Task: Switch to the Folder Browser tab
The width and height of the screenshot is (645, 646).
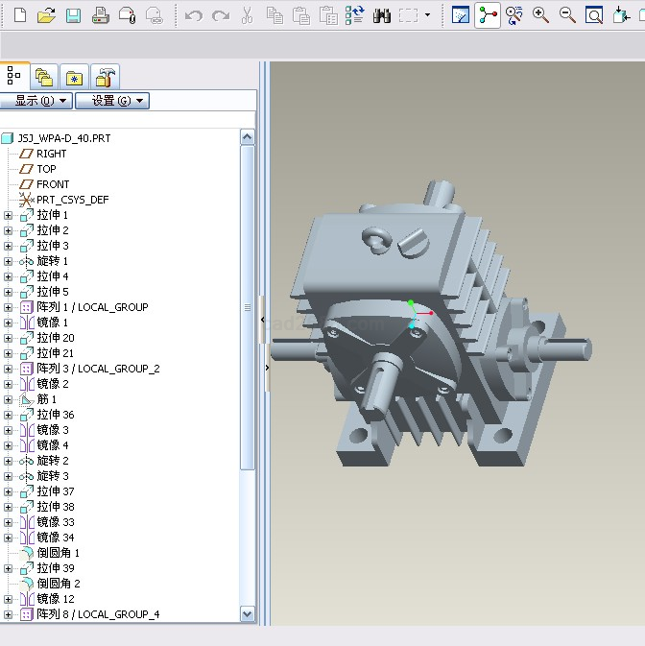Action: point(44,77)
